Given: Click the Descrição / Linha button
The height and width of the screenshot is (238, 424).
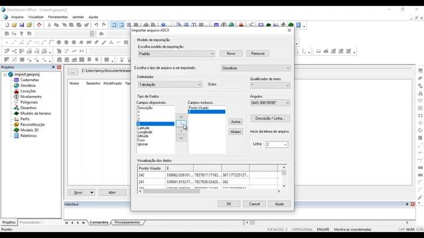Looking at the screenshot, I should [270, 118].
